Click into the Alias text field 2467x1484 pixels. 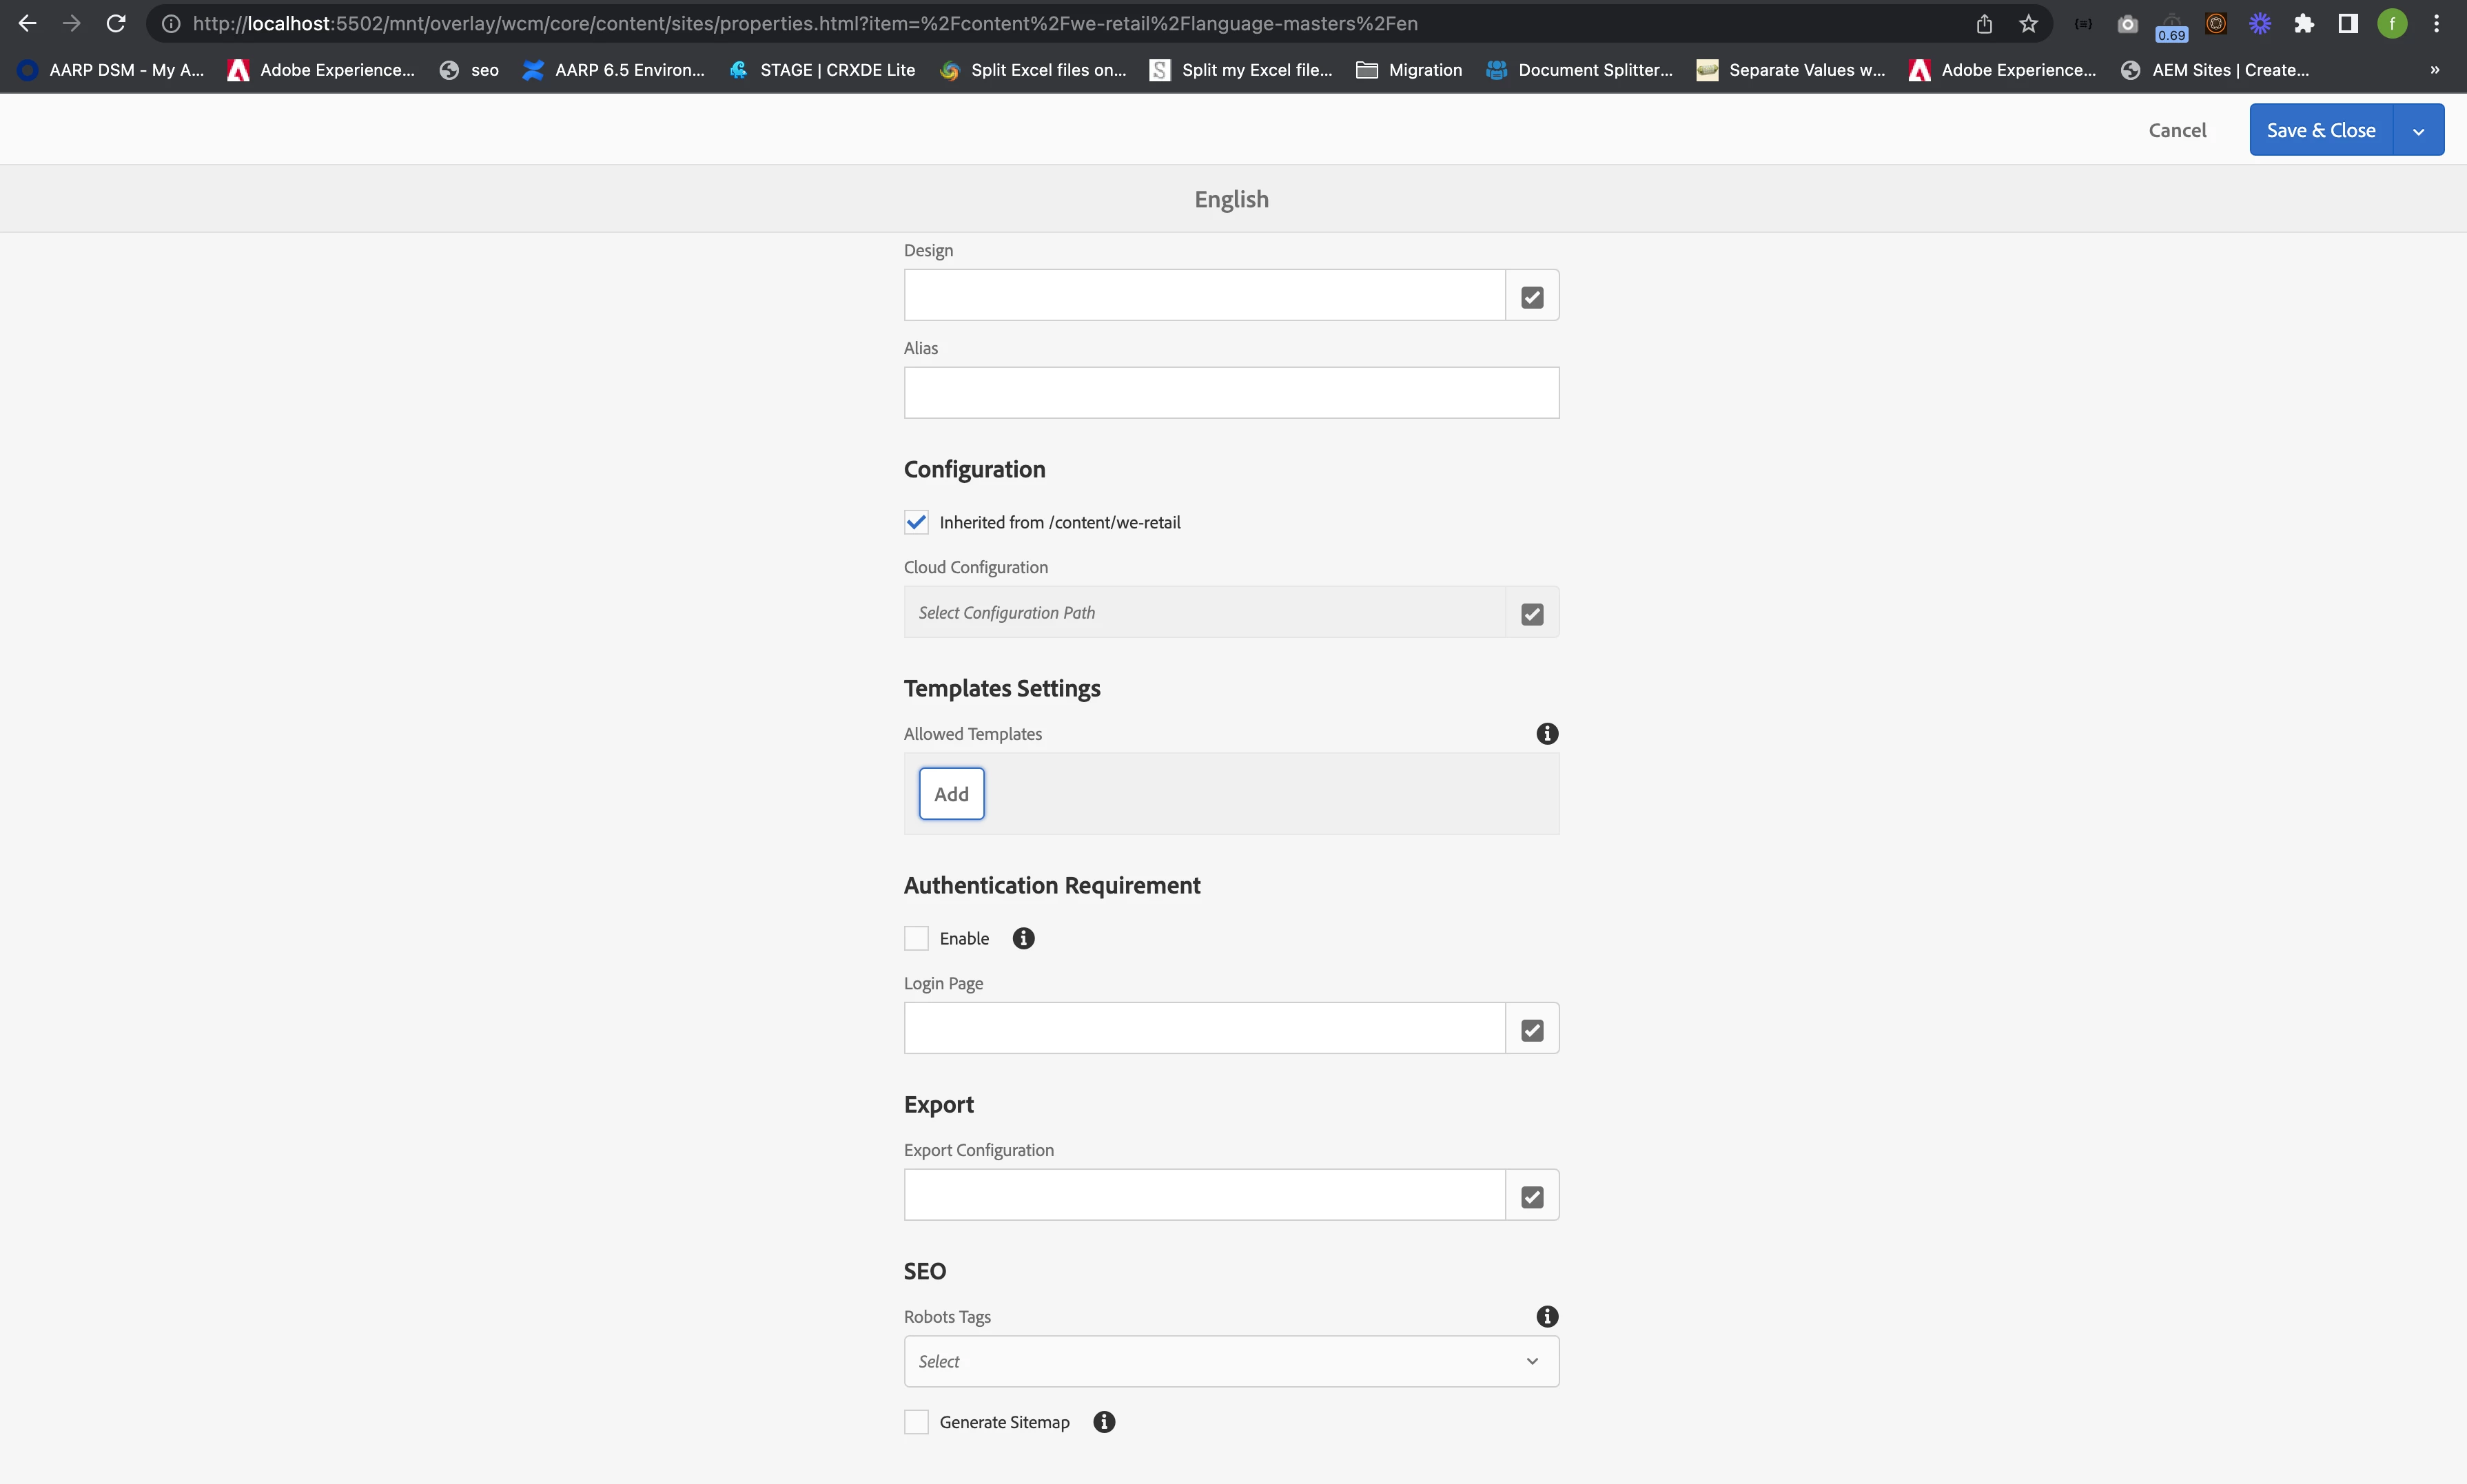coord(1231,393)
